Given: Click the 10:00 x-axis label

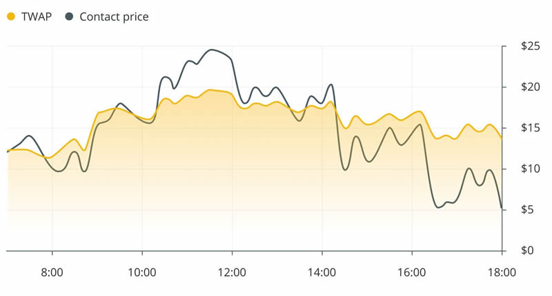Looking at the screenshot, I should (142, 272).
